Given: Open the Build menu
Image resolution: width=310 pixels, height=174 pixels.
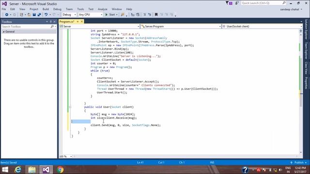Looking at the screenshot, I should [x=46, y=9].
